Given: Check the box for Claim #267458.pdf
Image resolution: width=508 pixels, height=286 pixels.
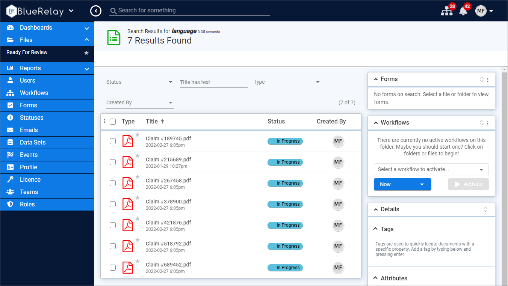Looking at the screenshot, I should coord(113,183).
